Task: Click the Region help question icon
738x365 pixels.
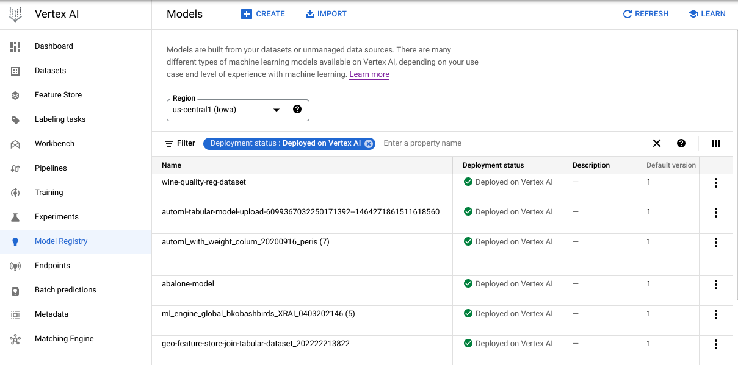Action: click(297, 110)
